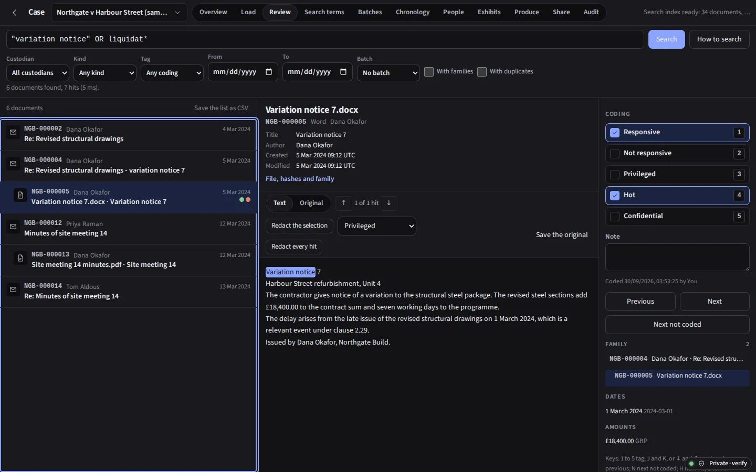This screenshot has width=756, height=472.
Task: Click document icon on NGB-000013 row
Action: click(20, 259)
